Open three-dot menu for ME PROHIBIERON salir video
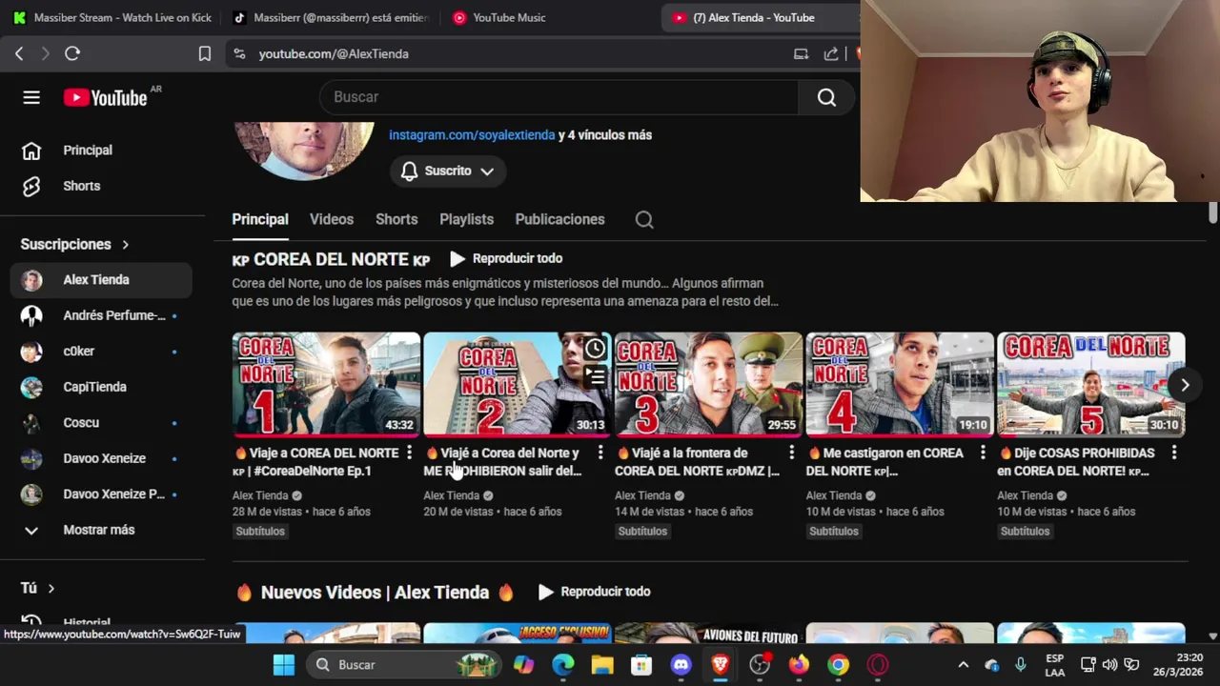The height and width of the screenshot is (686, 1220). click(600, 453)
